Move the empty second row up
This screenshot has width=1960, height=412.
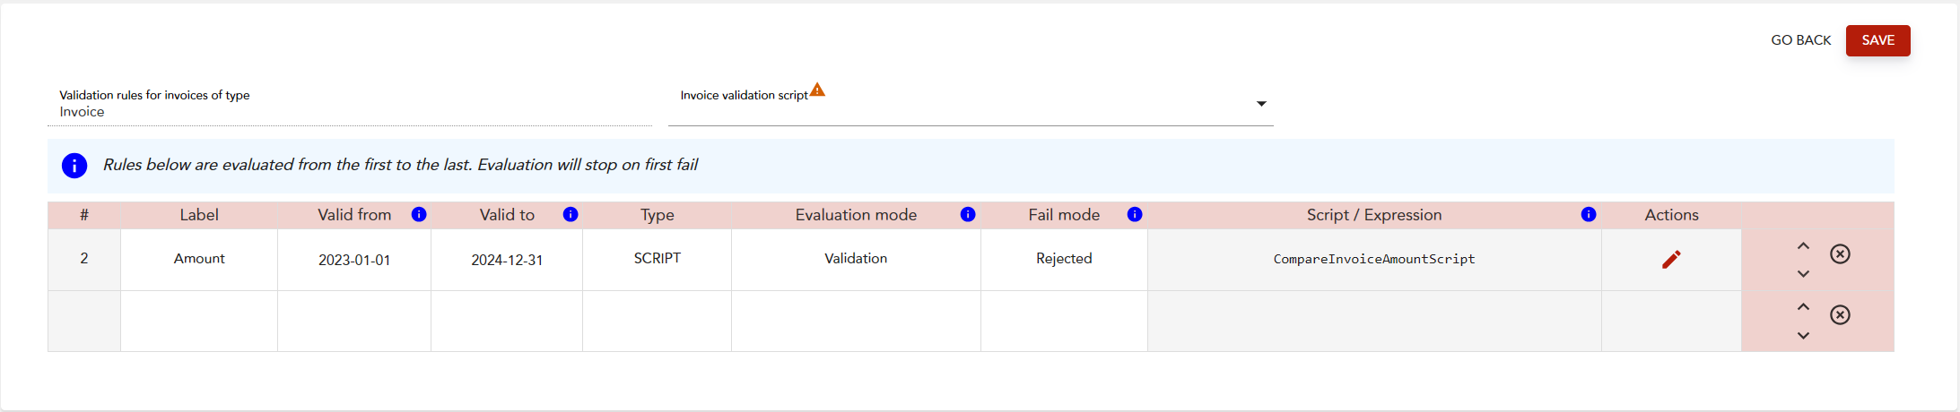tap(1803, 307)
